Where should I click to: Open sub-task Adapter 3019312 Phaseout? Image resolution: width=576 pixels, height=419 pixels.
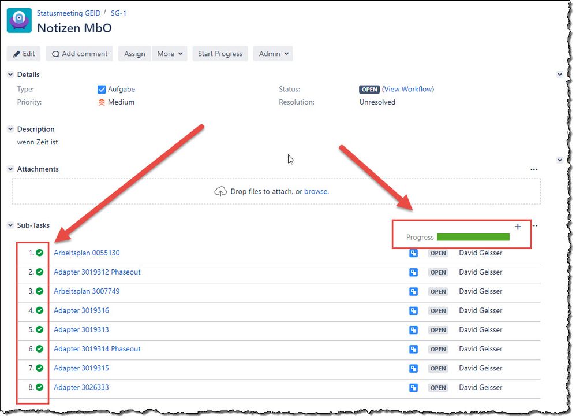tap(97, 272)
